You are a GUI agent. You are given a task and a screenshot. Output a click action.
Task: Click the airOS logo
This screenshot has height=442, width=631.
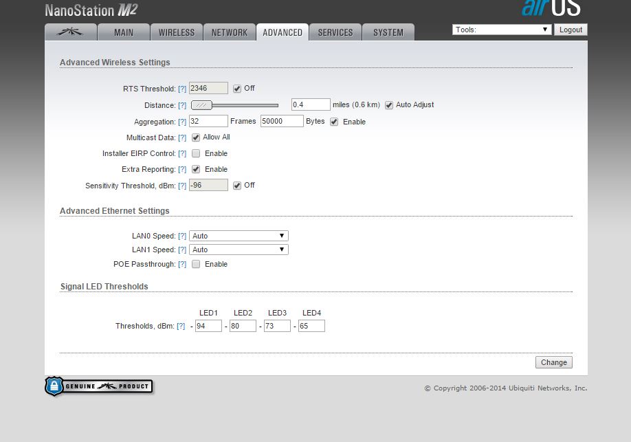tap(551, 8)
